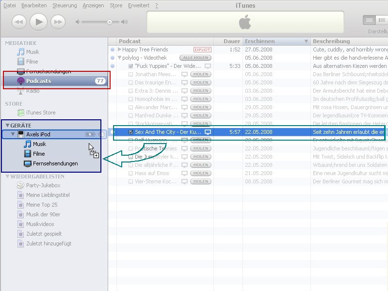Click the video icon of "Fuck Yuppies"
The image size is (388, 291).
[x=208, y=66]
